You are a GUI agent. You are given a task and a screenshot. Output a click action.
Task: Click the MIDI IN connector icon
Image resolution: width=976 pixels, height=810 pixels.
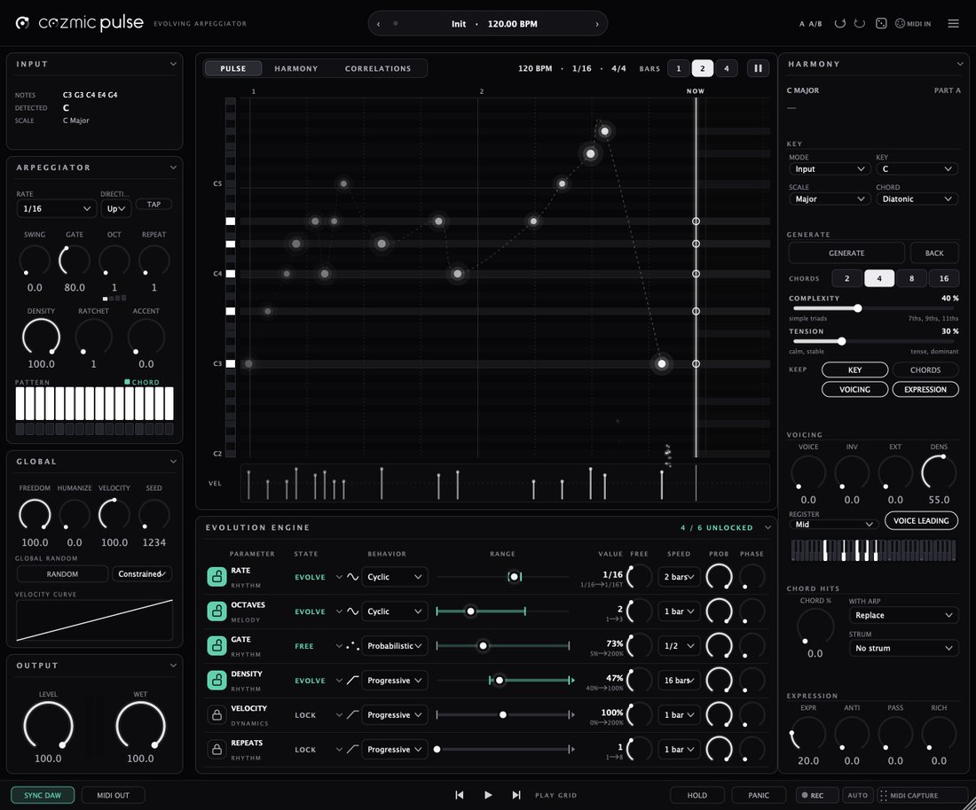pyautogui.click(x=900, y=24)
